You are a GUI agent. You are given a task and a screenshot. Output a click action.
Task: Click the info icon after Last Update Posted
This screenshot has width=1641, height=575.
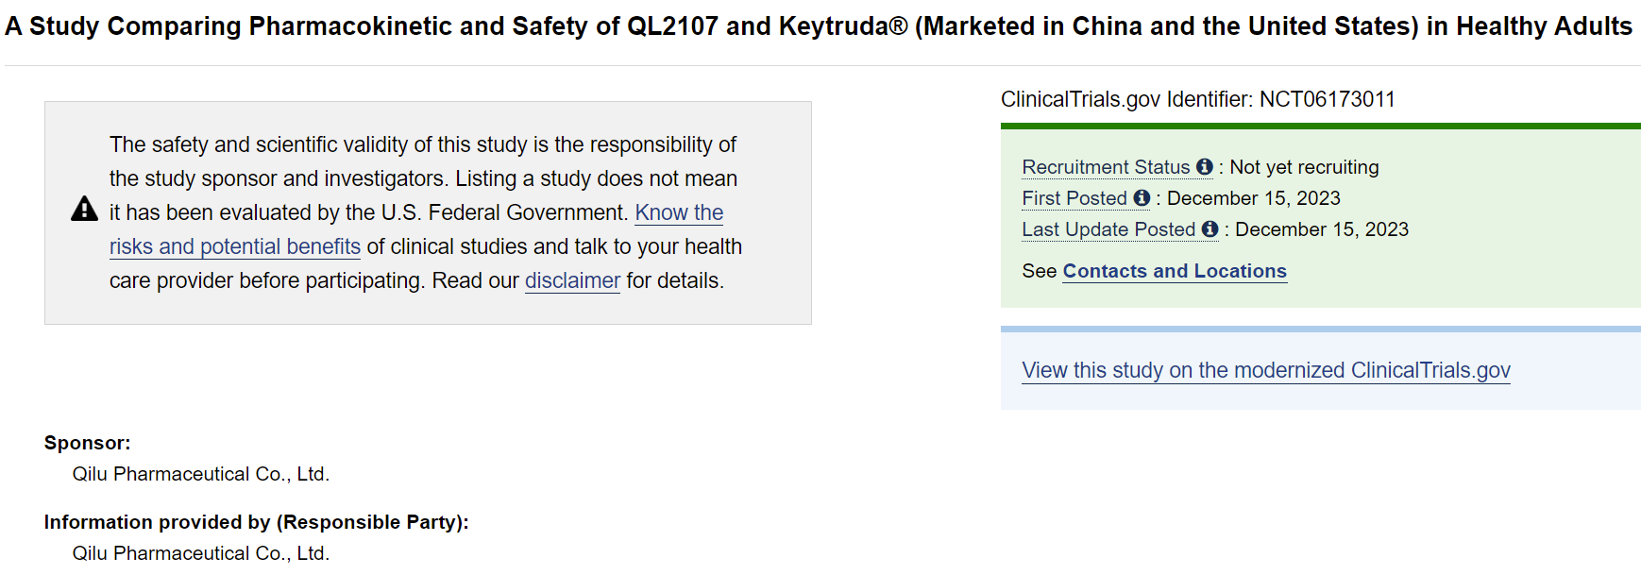1210,229
